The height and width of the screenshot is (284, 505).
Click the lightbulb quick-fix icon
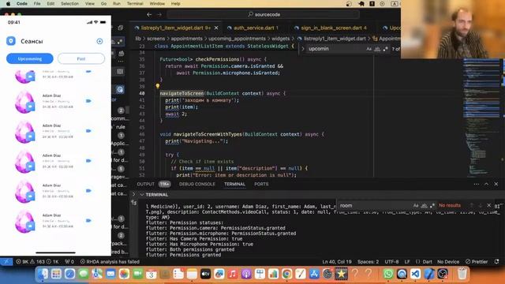coord(158,86)
